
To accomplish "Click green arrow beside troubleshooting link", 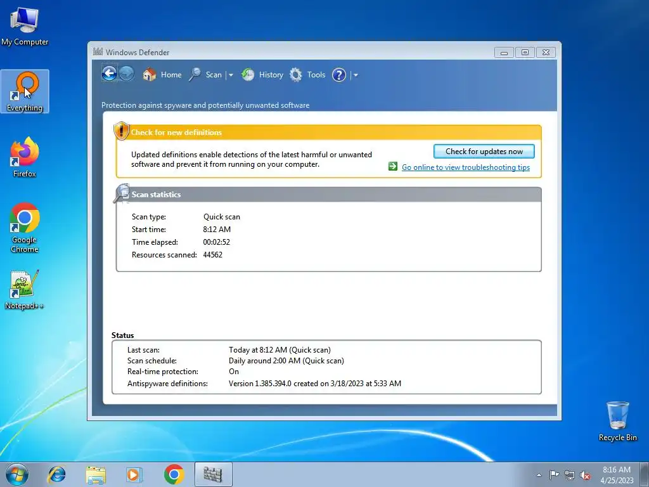I will tap(393, 167).
